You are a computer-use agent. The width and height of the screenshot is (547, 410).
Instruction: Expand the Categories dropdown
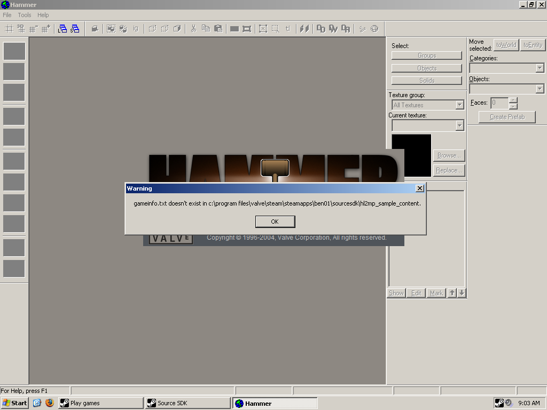click(x=540, y=68)
